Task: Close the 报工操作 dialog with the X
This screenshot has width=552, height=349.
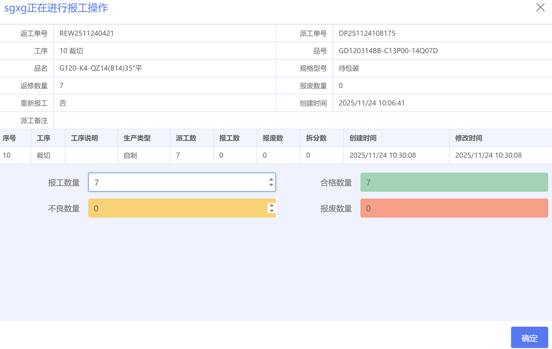Action: coord(540,8)
